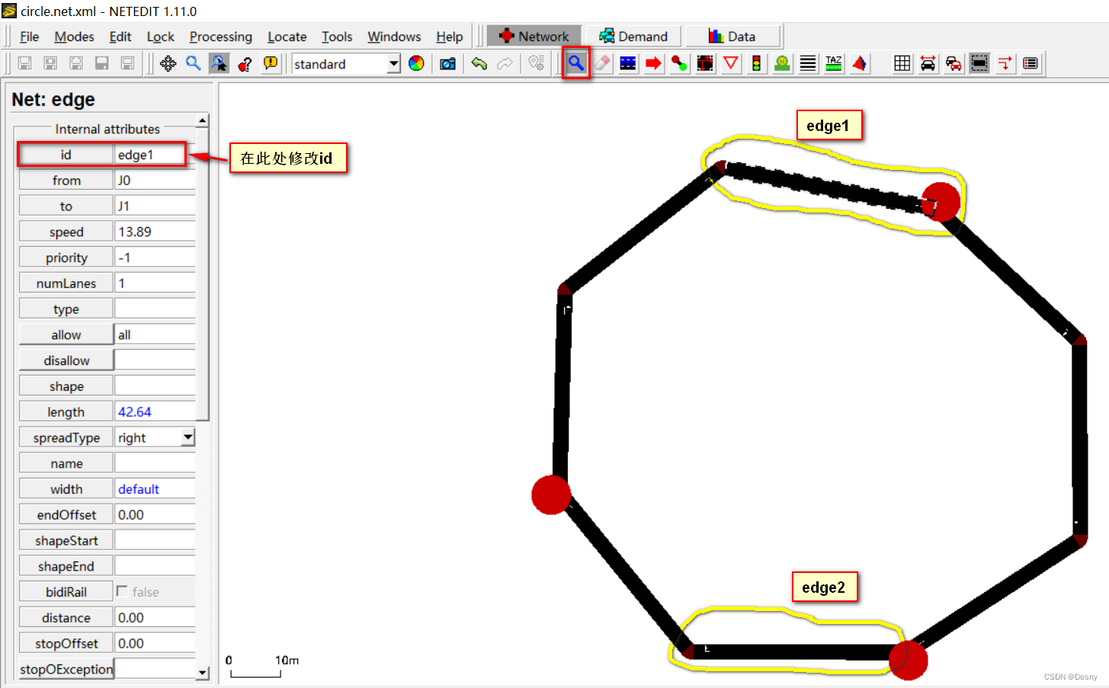
Task: Switch to Data supermode
Action: point(732,36)
